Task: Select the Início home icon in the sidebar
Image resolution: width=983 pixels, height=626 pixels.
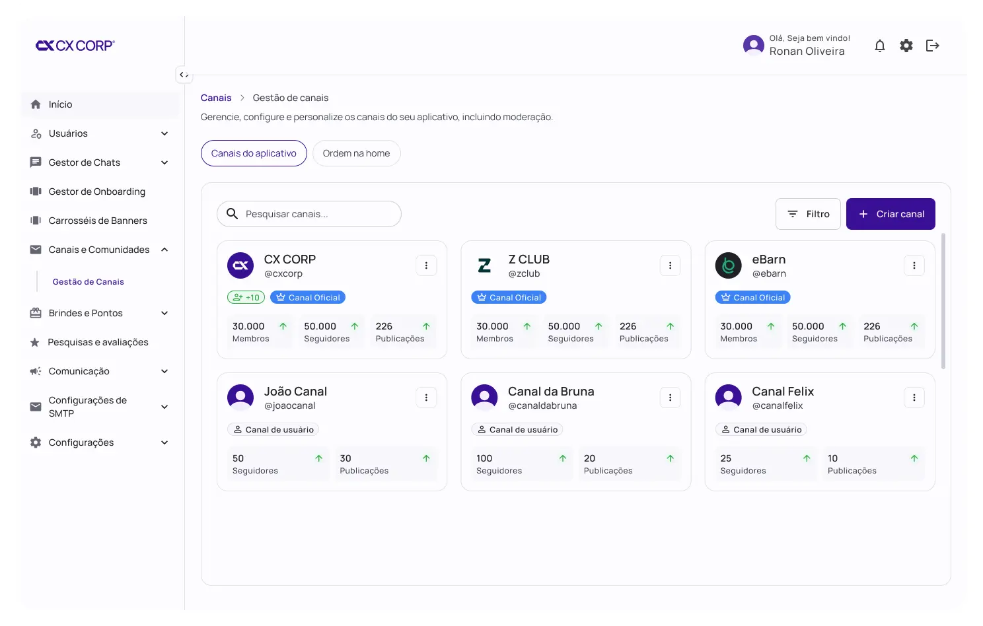Action: coord(36,104)
